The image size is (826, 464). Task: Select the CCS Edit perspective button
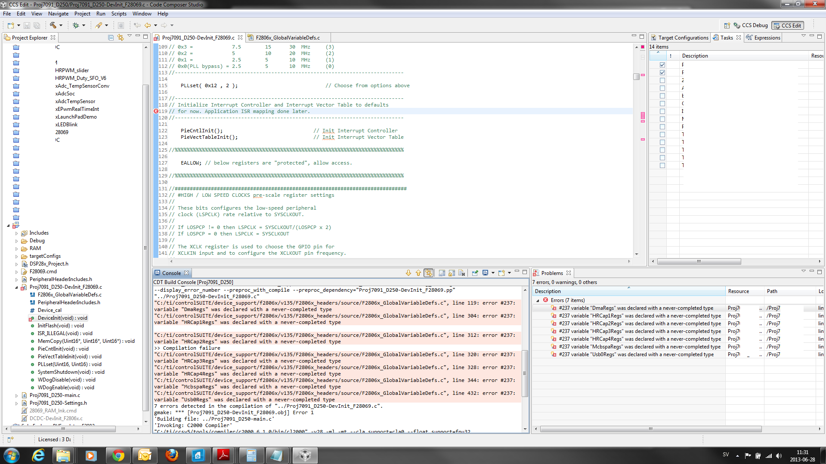788,25
